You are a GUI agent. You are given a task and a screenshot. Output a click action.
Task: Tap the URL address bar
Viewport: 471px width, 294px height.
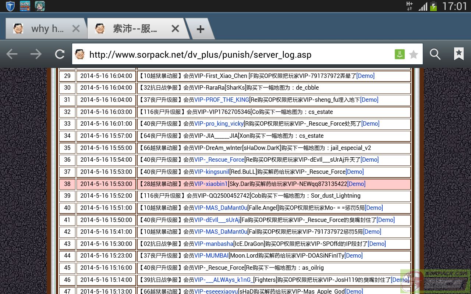[x=235, y=54]
